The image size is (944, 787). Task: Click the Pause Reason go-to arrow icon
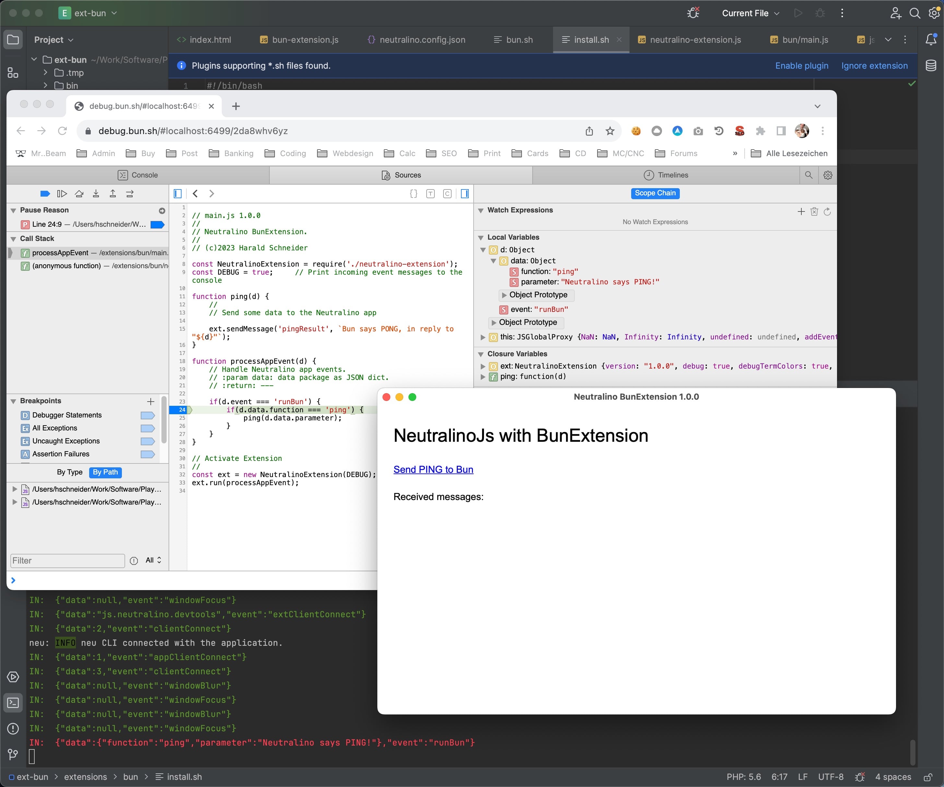162,211
